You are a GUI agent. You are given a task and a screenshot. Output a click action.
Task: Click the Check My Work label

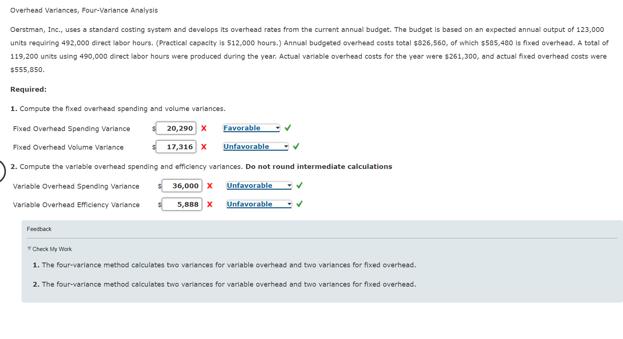(52, 249)
